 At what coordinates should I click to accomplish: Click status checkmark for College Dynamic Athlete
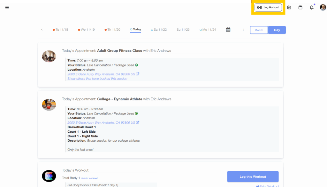136,113
